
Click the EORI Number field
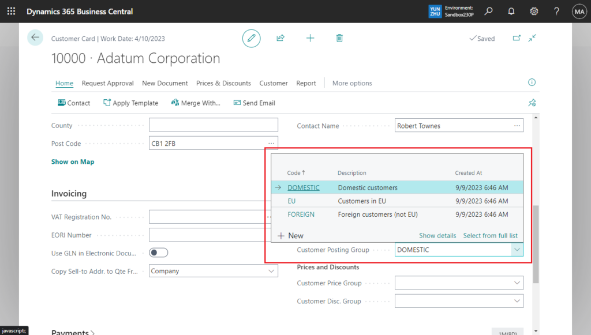[x=210, y=235]
